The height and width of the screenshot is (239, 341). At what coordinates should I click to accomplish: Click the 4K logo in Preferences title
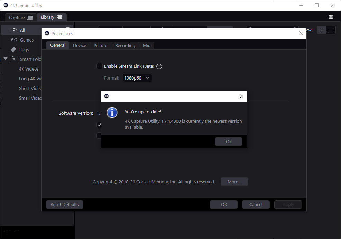click(47, 33)
